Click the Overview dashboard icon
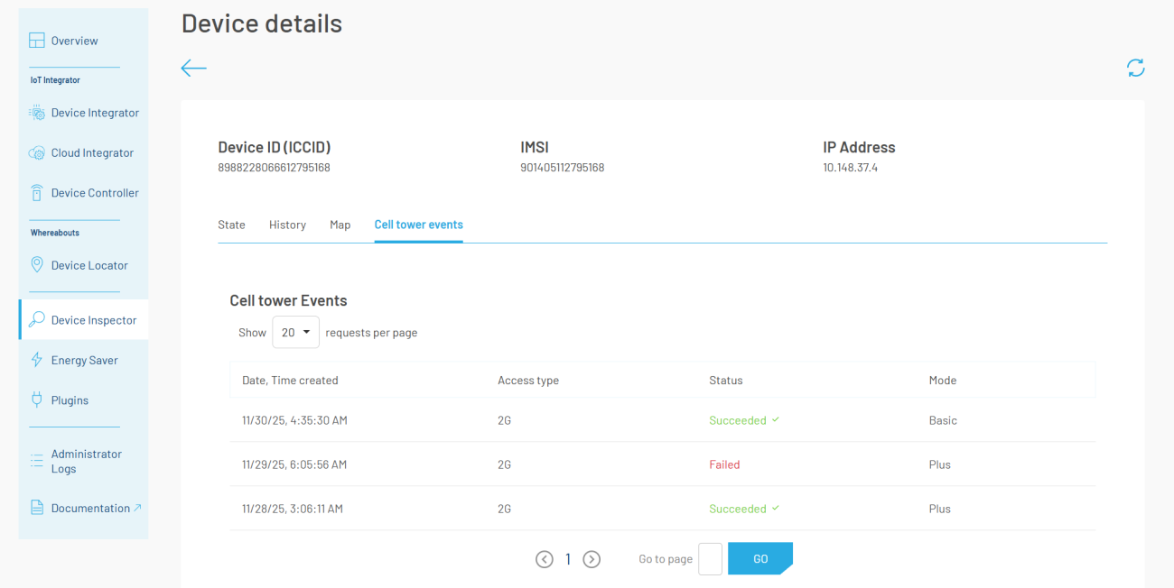This screenshot has width=1174, height=588. [37, 41]
